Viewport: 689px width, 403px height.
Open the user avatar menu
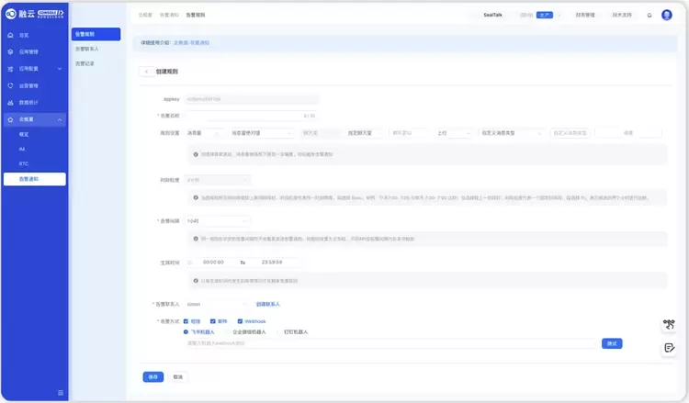(x=667, y=16)
